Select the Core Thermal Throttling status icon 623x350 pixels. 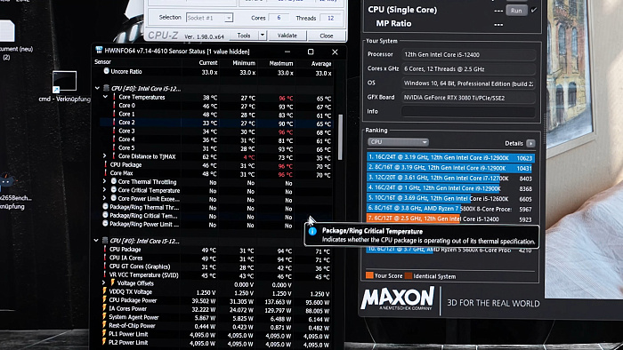pos(114,181)
